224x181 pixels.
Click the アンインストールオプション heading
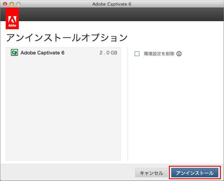point(67,38)
